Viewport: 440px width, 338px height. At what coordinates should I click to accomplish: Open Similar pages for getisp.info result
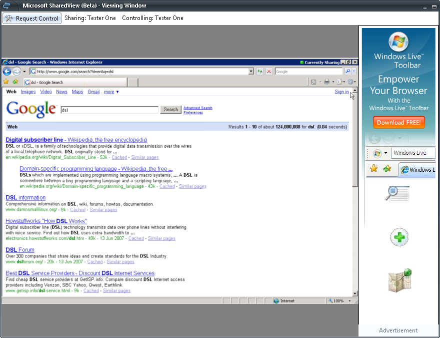coord(116,290)
